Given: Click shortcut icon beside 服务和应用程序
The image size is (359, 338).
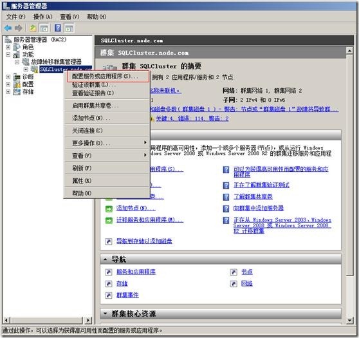Looking at the screenshot, I should [x=109, y=272].
